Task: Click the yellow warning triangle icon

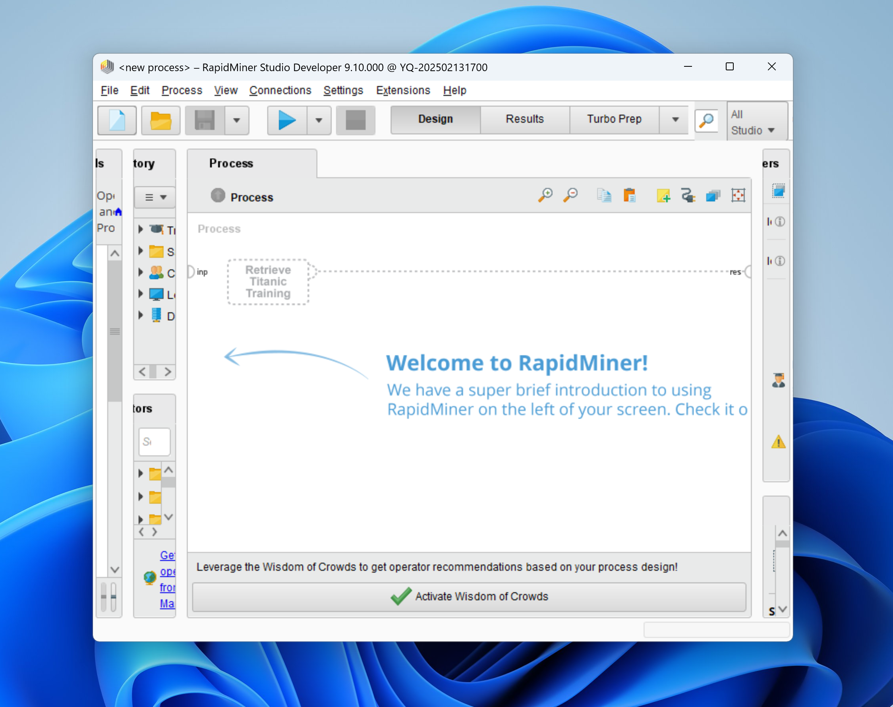Action: click(778, 442)
